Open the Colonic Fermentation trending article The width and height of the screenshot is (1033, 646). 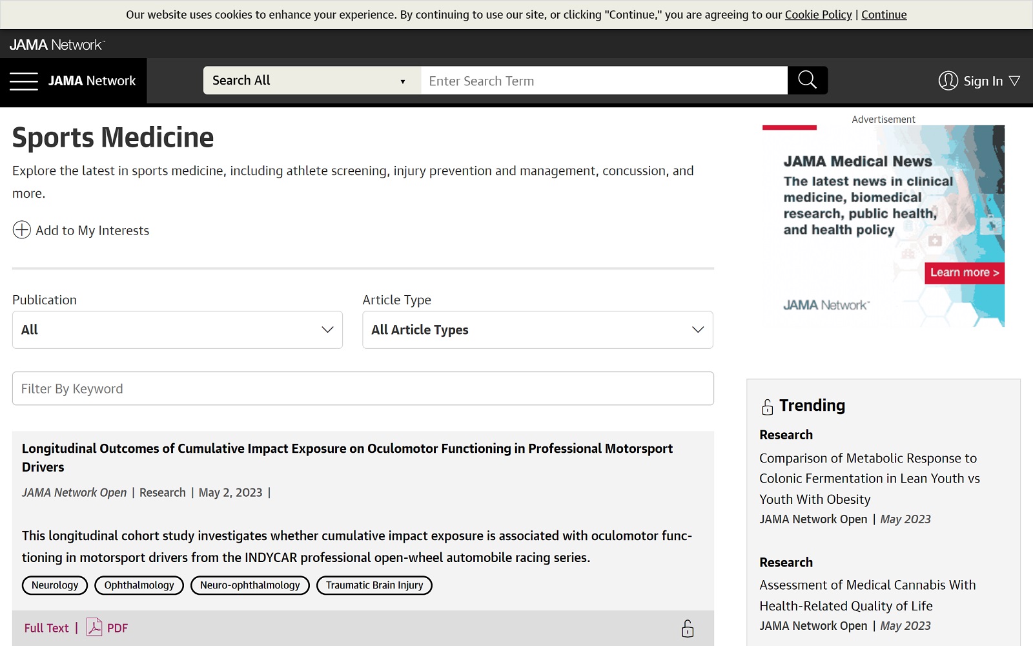[870, 479]
